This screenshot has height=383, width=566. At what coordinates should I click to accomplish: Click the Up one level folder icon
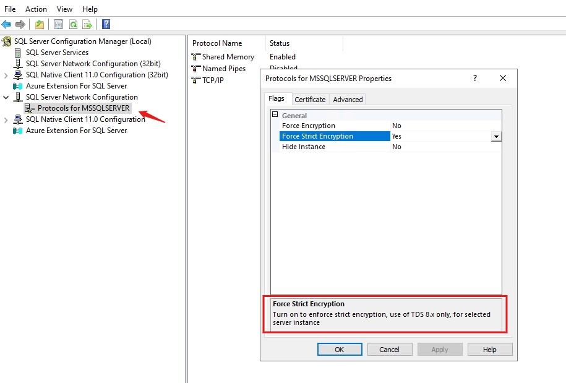pos(40,25)
